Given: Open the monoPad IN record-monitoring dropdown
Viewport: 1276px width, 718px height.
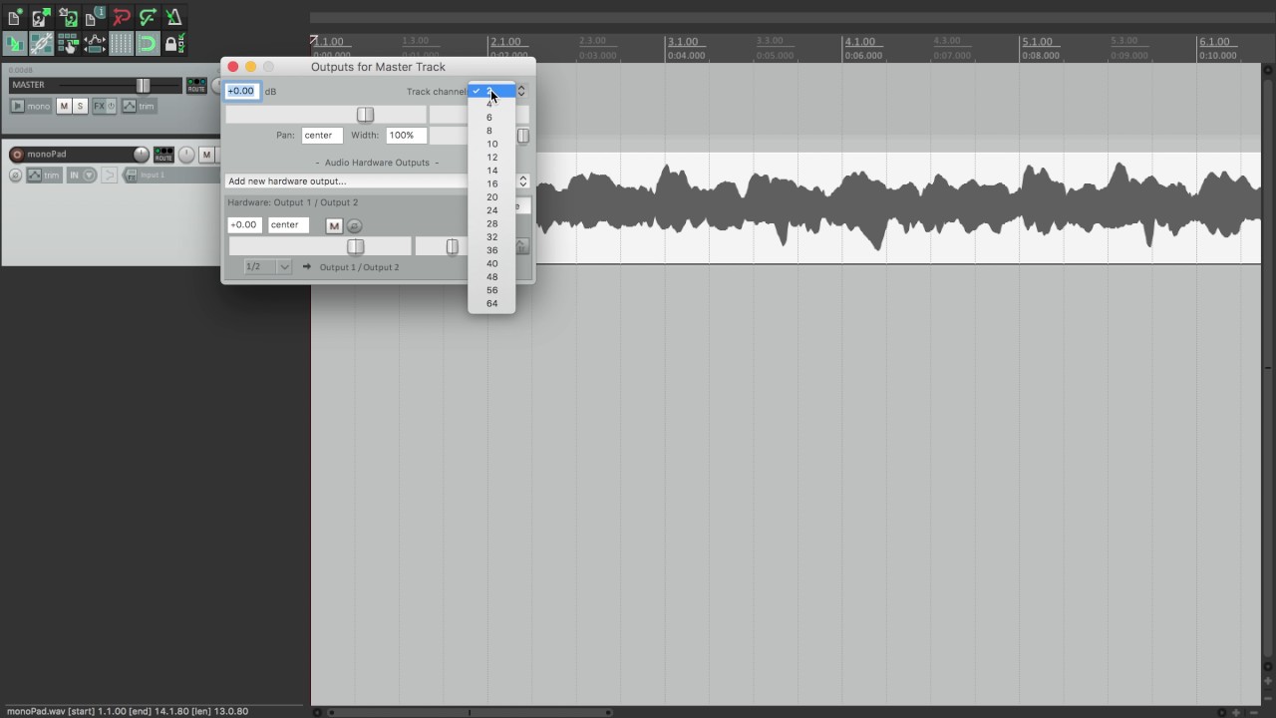Looking at the screenshot, I should pos(81,176).
